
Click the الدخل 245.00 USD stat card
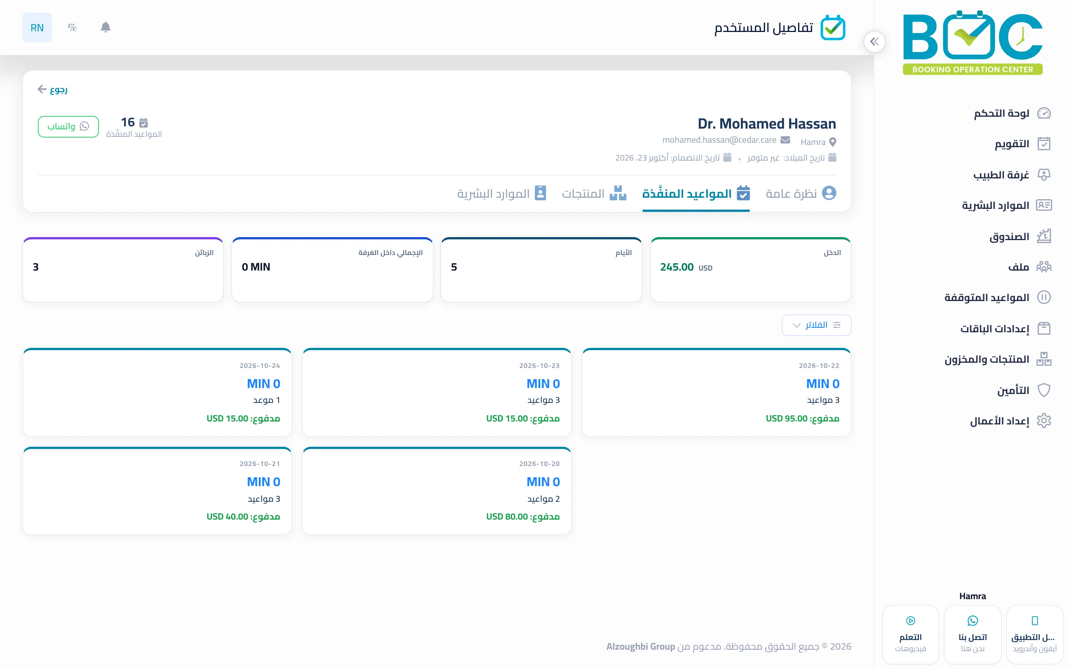[x=750, y=270]
